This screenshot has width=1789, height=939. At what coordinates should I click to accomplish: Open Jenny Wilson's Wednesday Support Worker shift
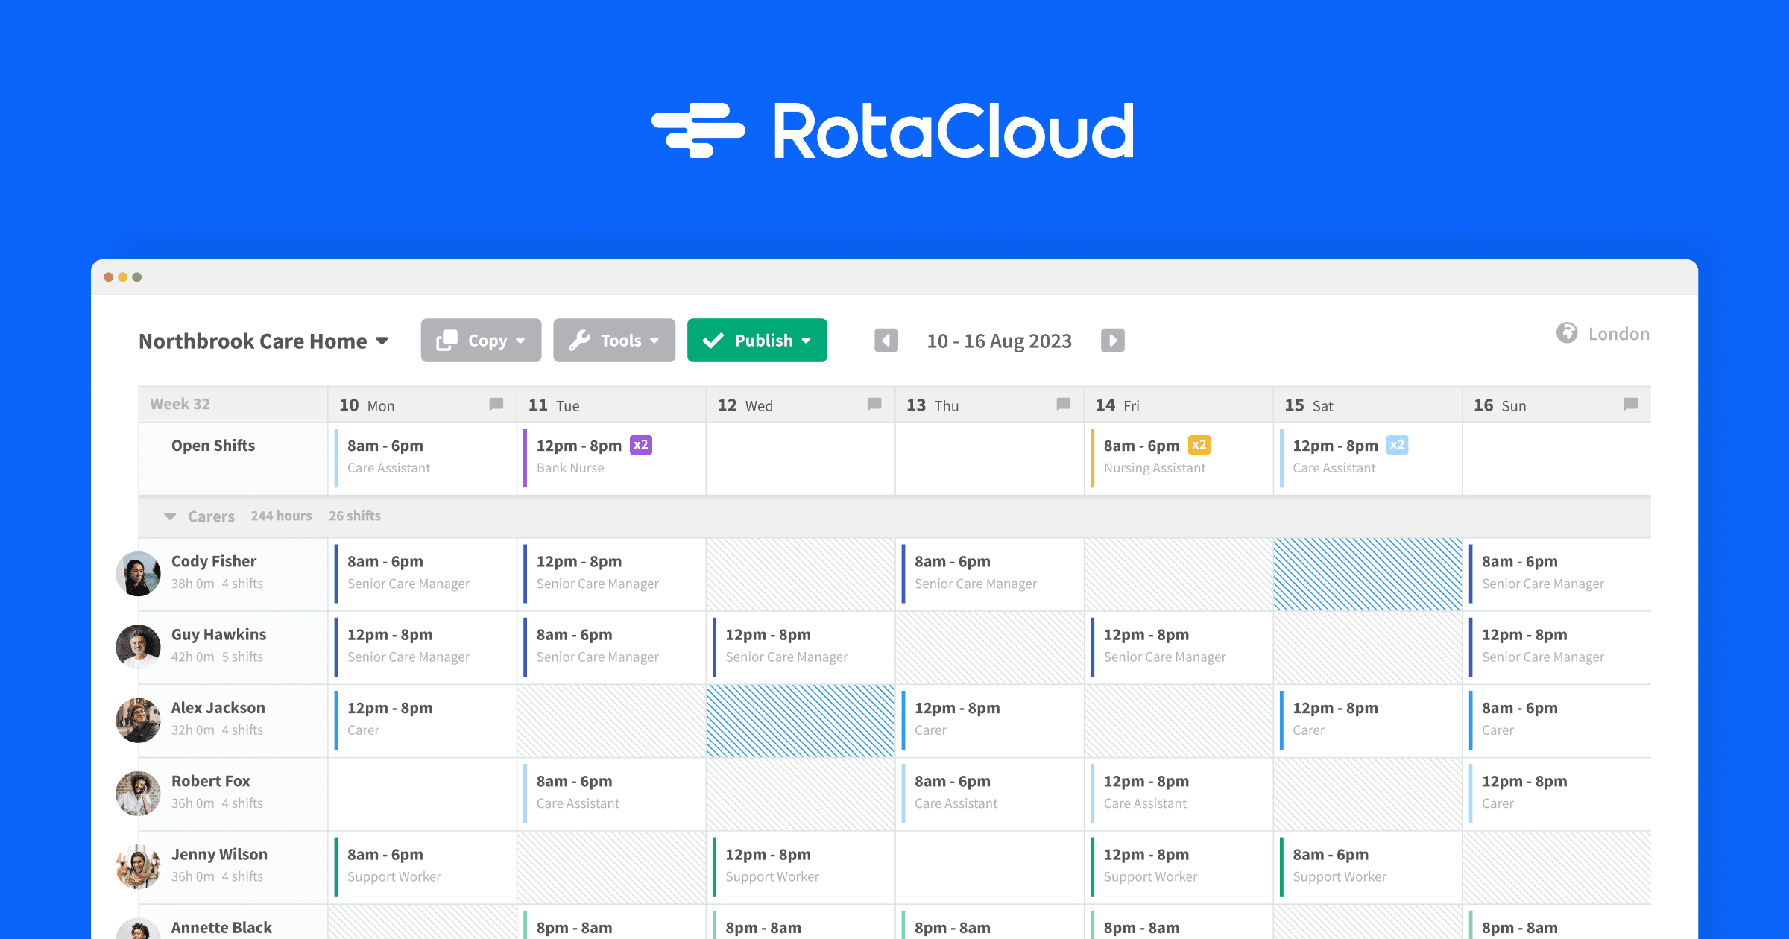[x=800, y=866]
